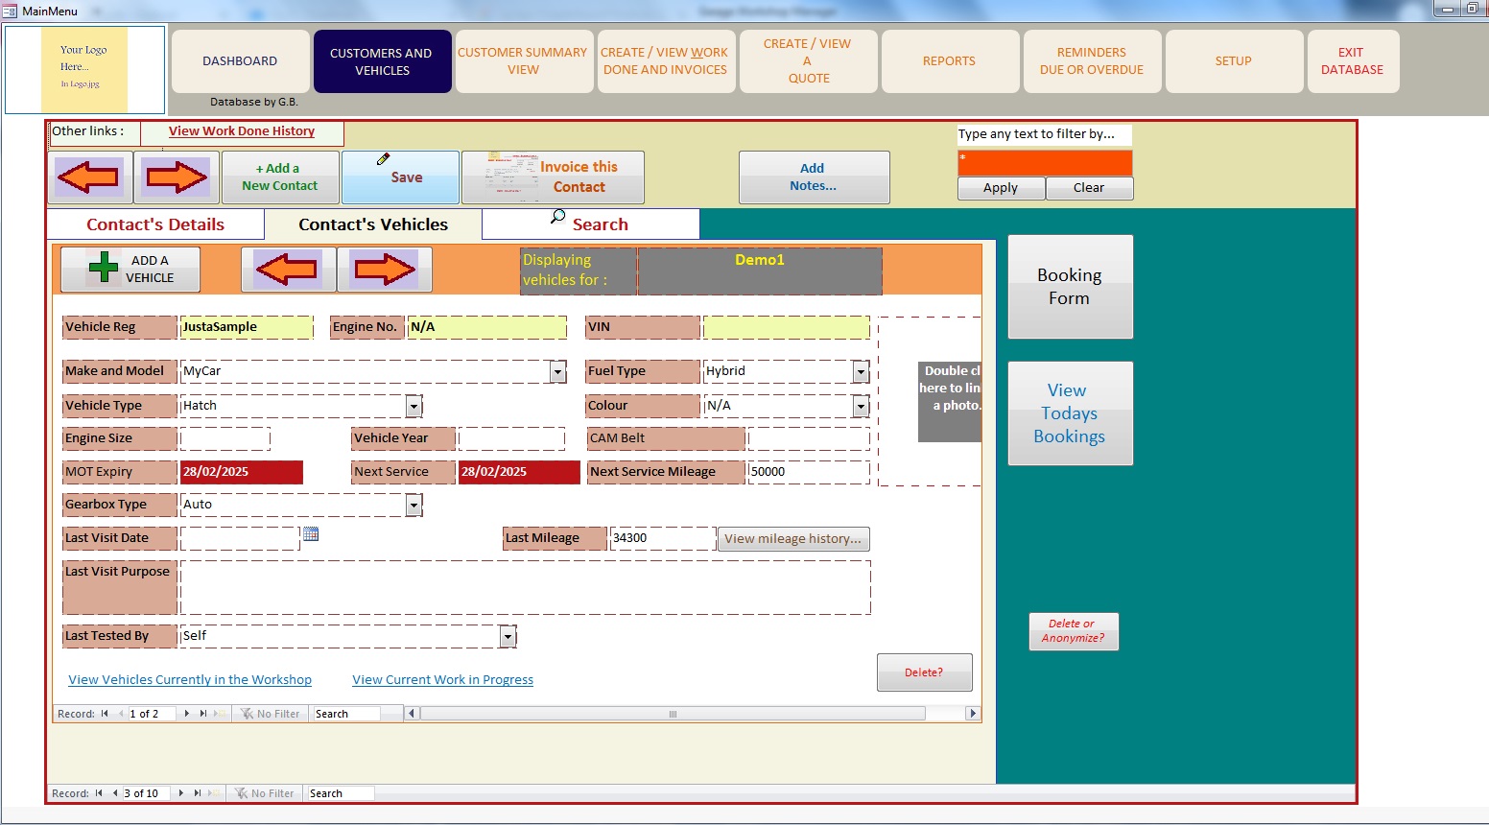
Task: Open View Work Done History link
Action: [242, 131]
